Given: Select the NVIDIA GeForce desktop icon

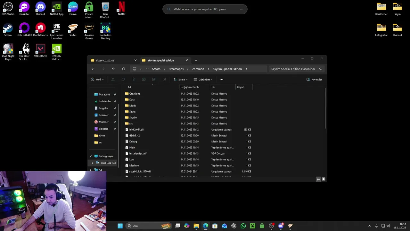Looking at the screenshot, I should coord(57,52).
